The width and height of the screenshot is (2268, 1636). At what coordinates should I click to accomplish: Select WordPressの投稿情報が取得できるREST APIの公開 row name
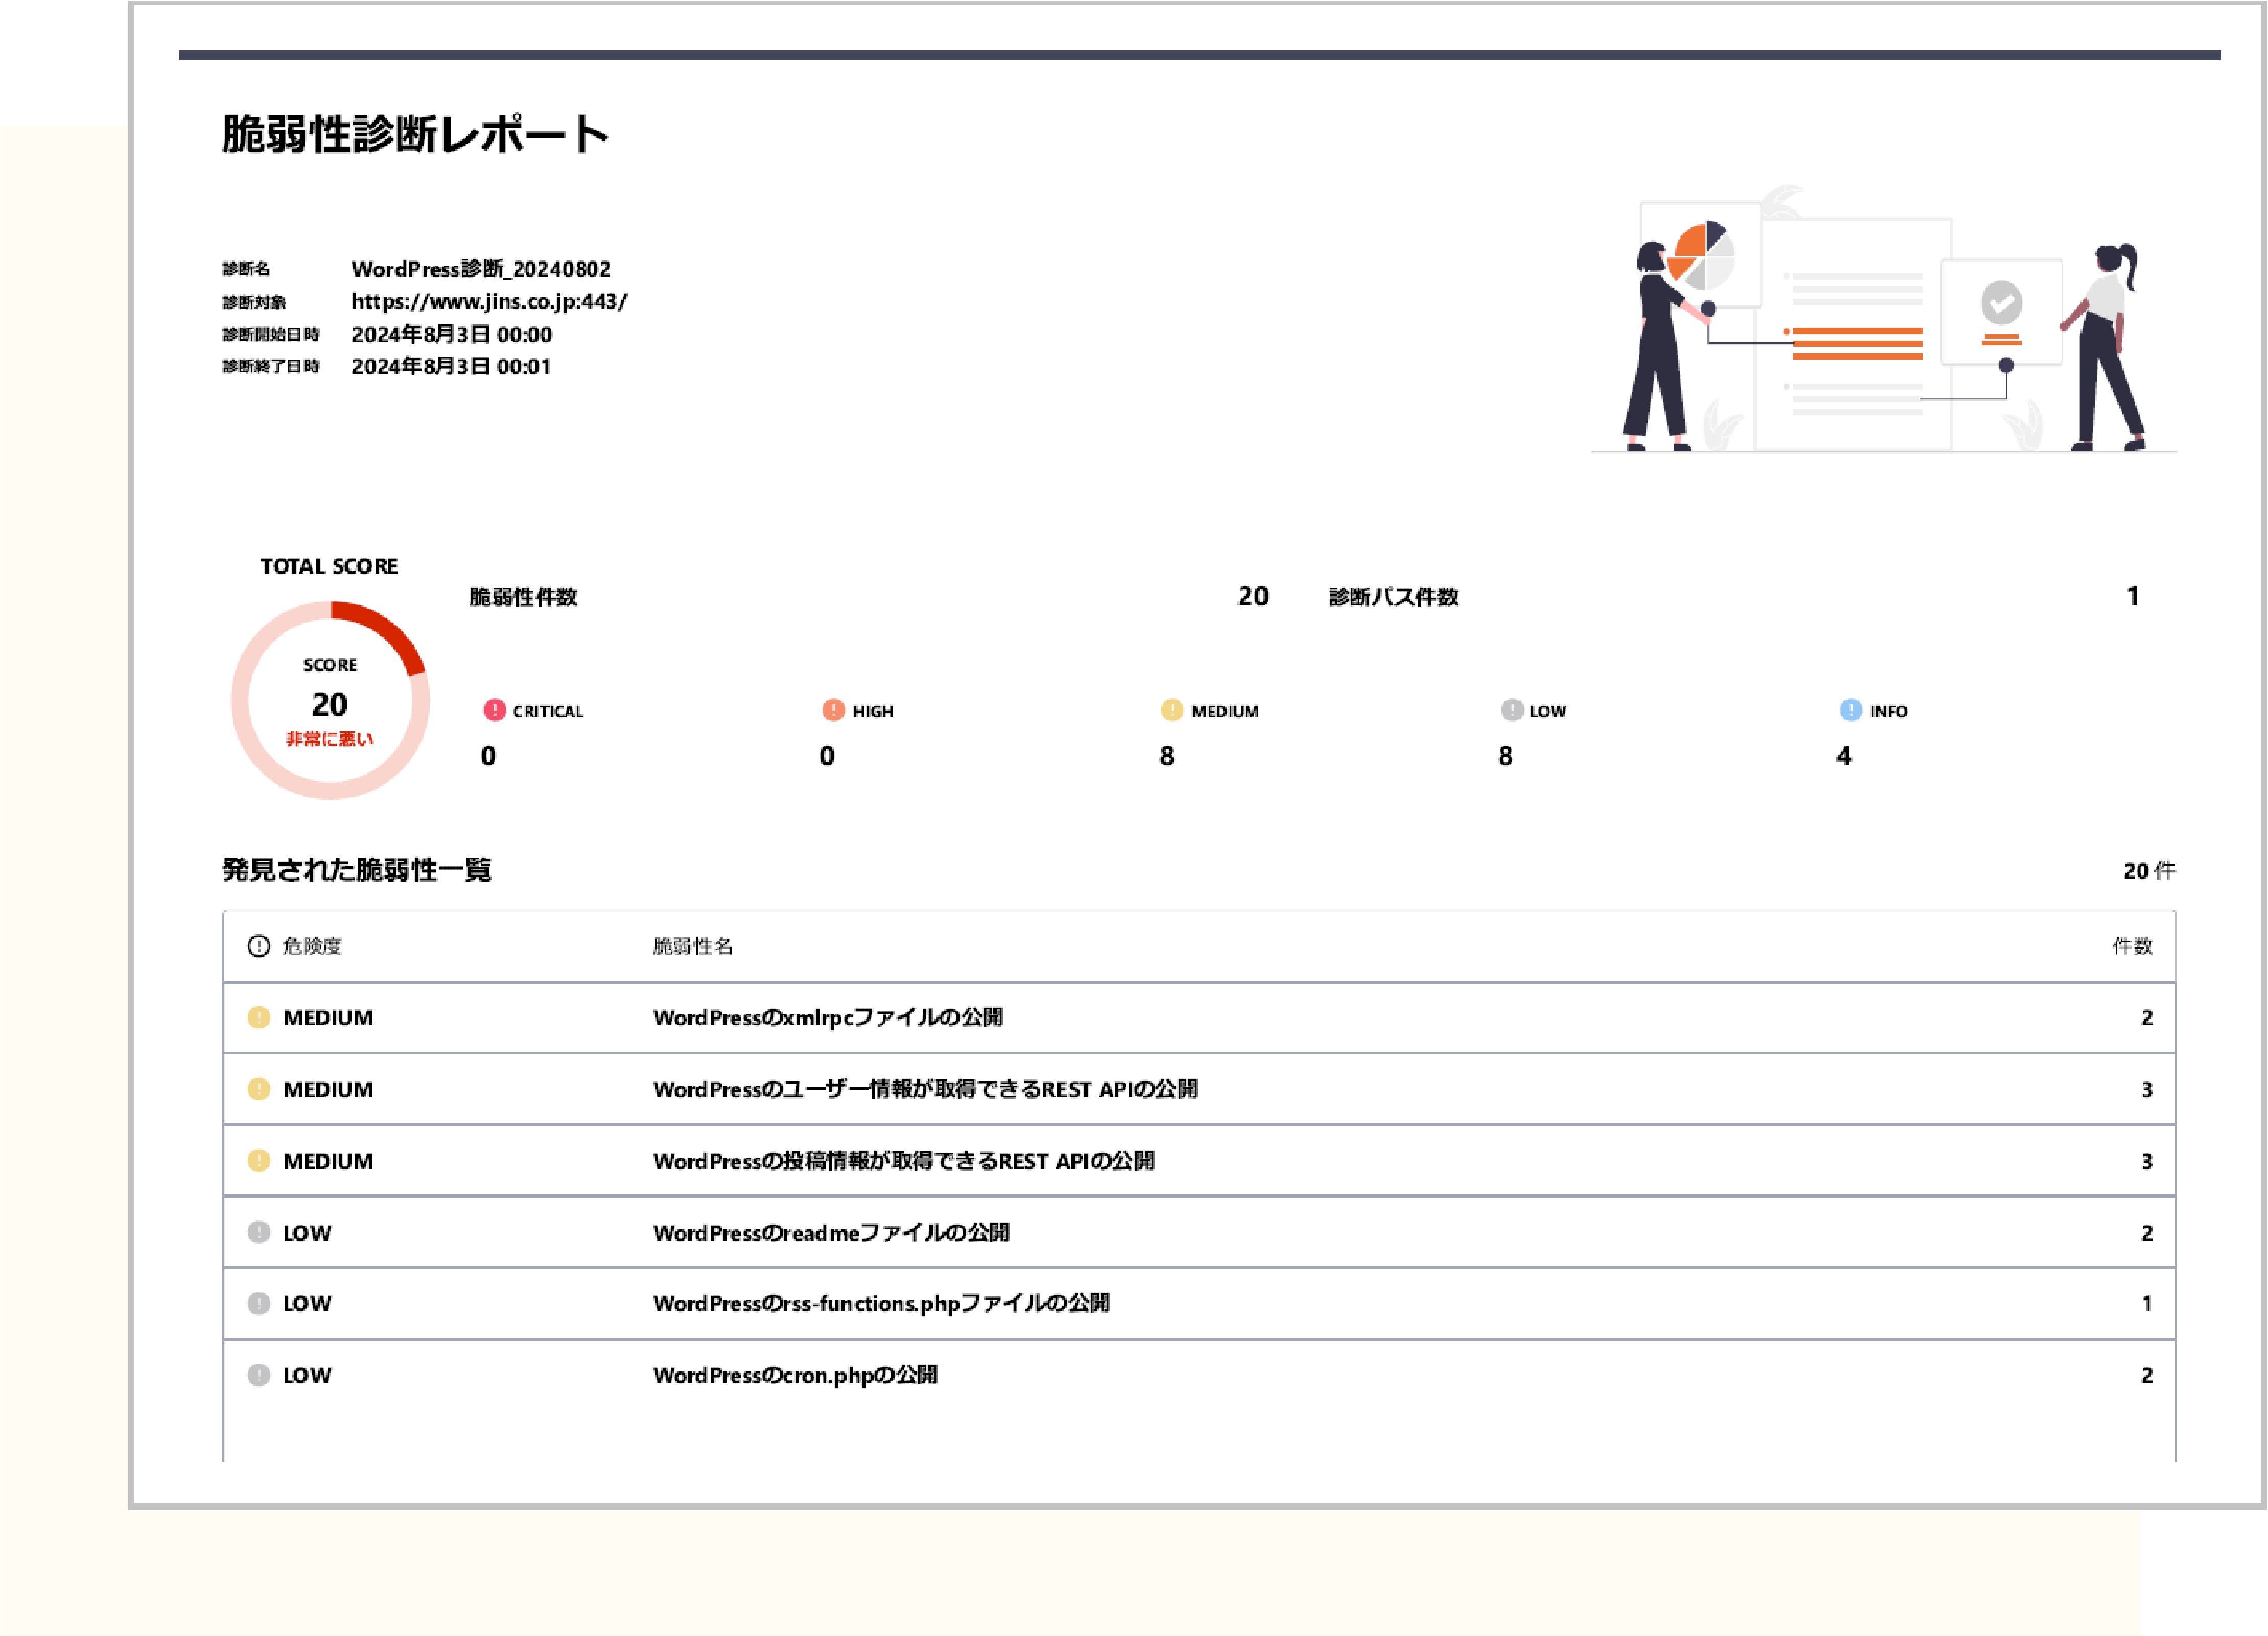pyautogui.click(x=904, y=1161)
